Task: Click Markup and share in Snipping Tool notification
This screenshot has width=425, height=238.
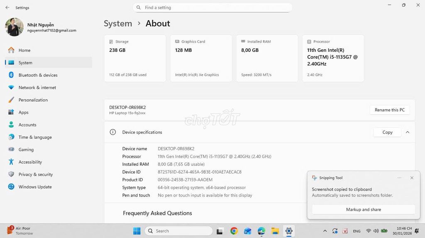Action: pos(364,209)
